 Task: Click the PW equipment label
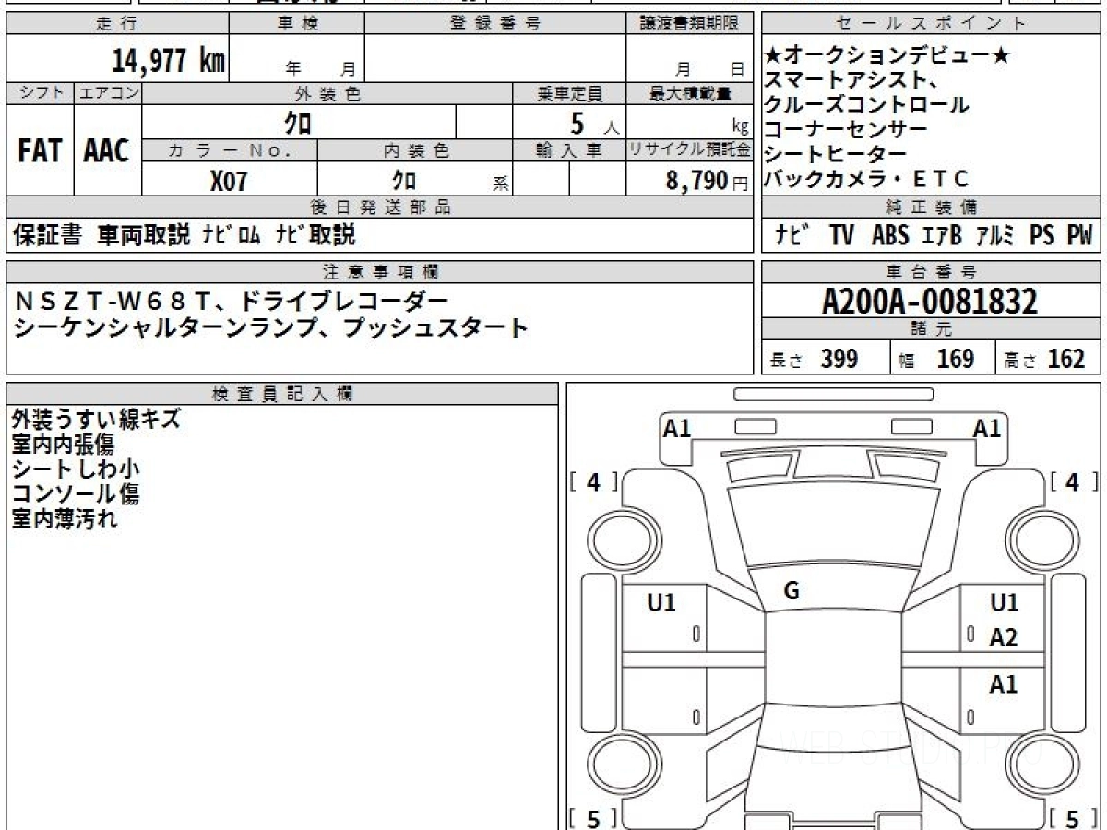click(1079, 235)
